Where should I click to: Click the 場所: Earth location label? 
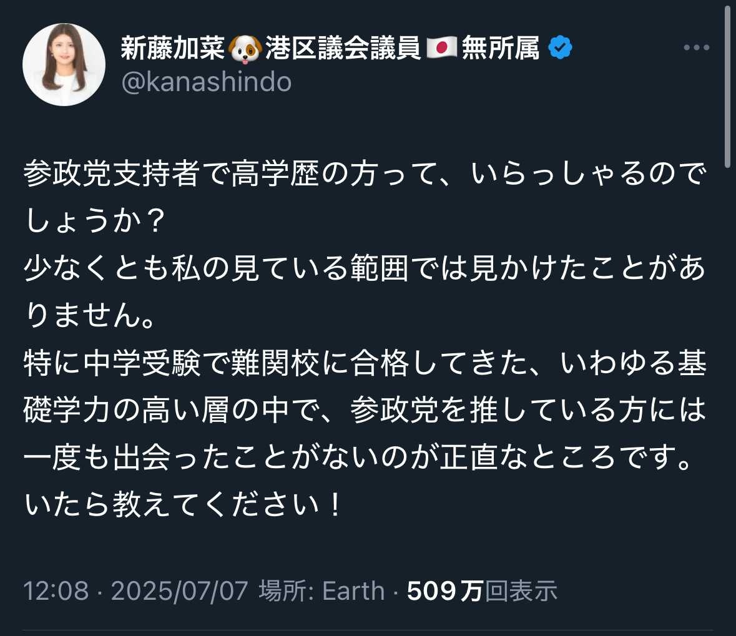click(321, 590)
